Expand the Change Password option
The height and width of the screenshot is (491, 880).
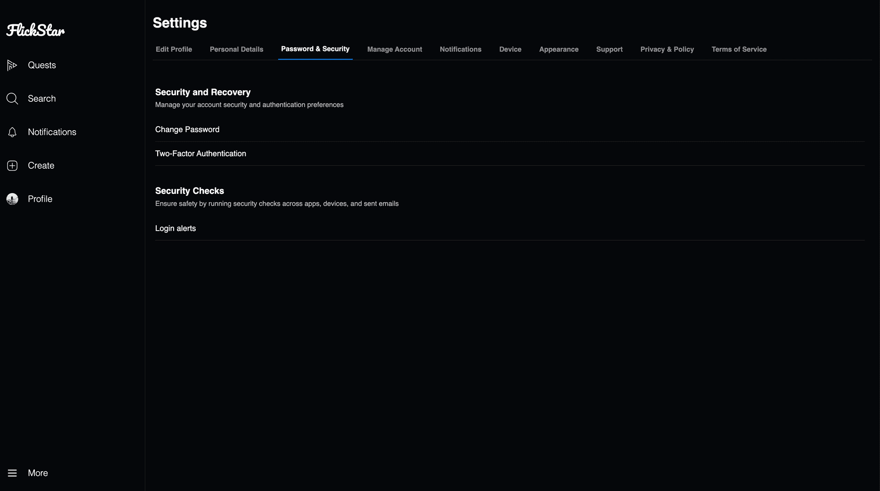(187, 130)
